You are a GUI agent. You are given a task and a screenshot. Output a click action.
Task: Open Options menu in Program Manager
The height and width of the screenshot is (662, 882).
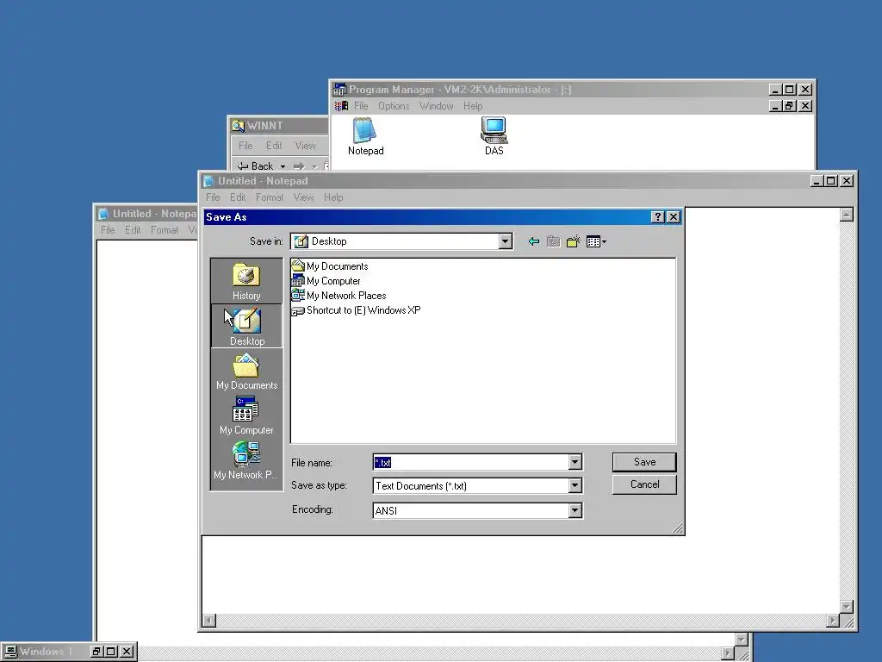pos(393,106)
